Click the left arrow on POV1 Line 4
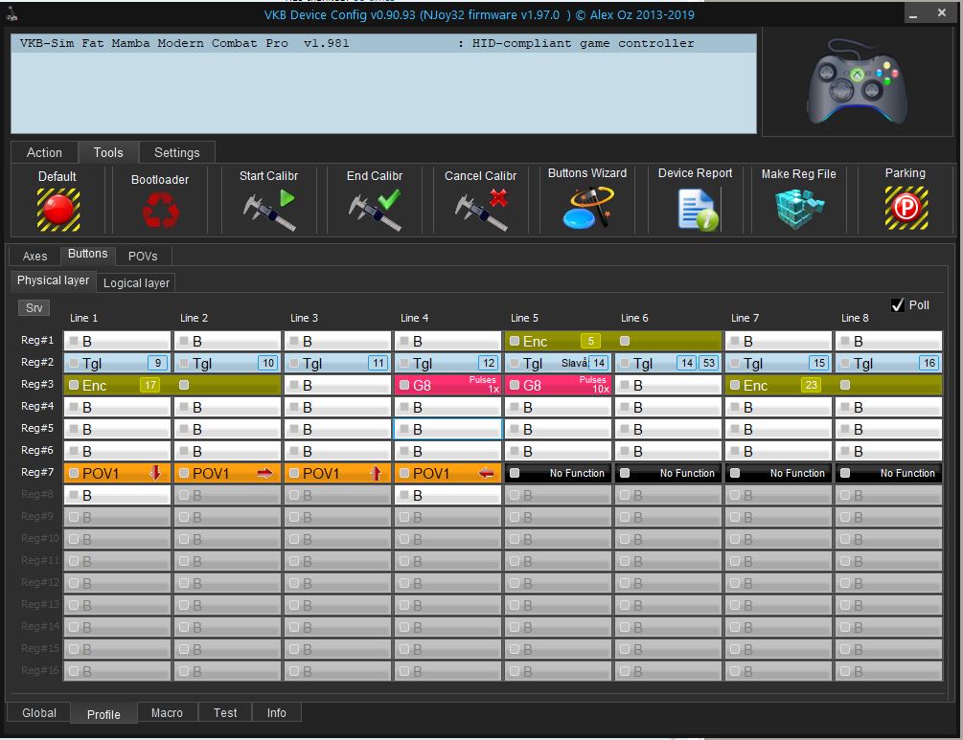Screen dimensions: 963x740 pos(486,473)
